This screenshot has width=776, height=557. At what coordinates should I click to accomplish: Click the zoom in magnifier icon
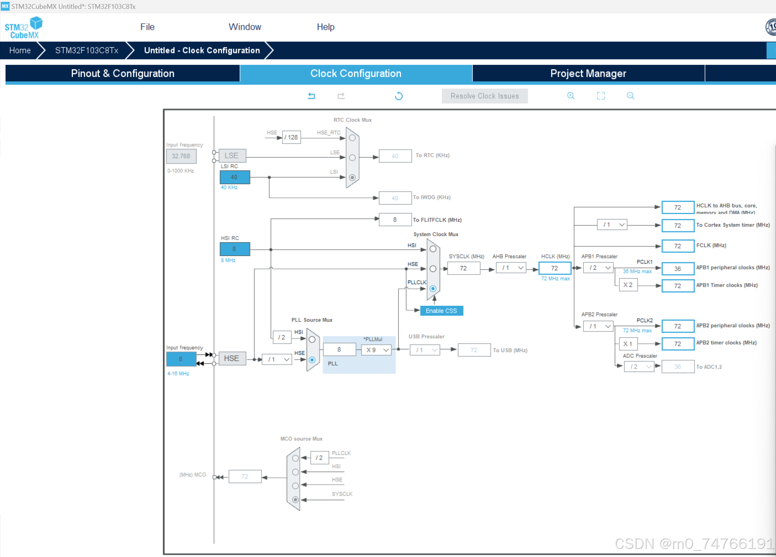pyautogui.click(x=571, y=96)
